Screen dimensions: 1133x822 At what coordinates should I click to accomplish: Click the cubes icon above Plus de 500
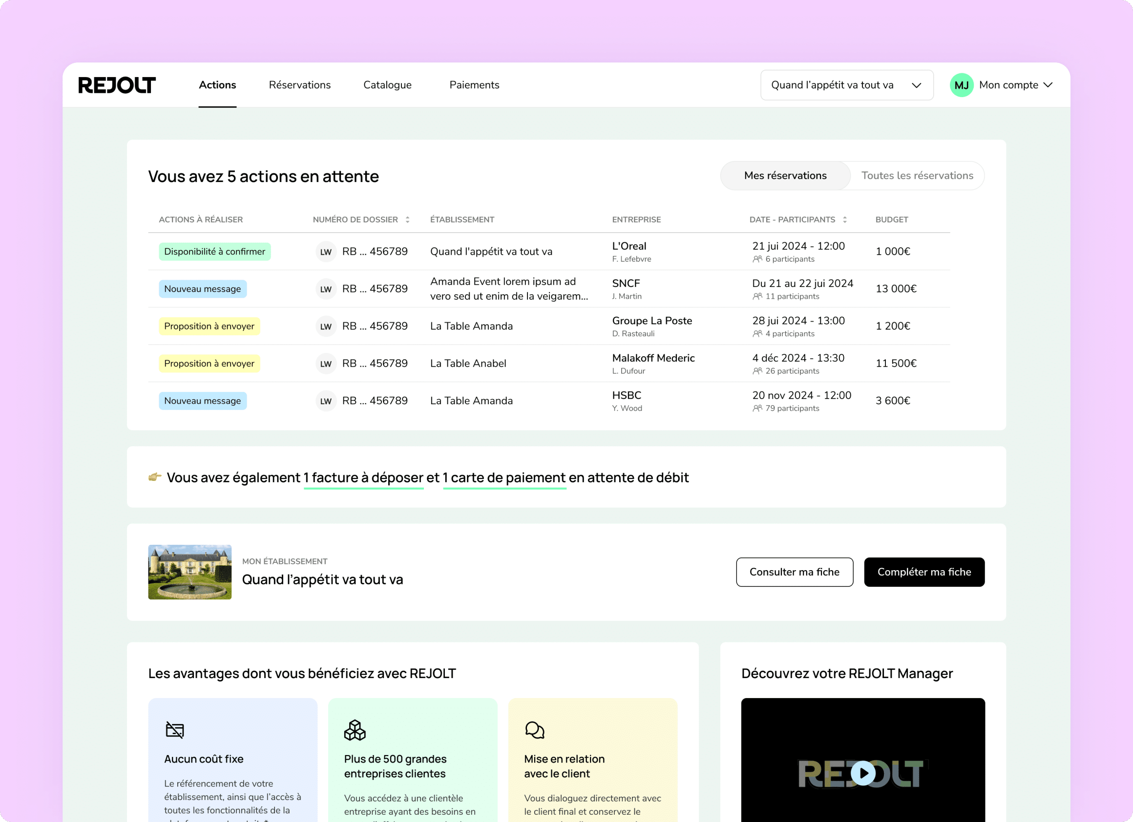355,730
